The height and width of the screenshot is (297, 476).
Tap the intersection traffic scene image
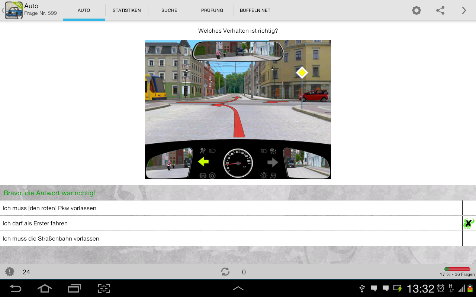[x=238, y=110]
